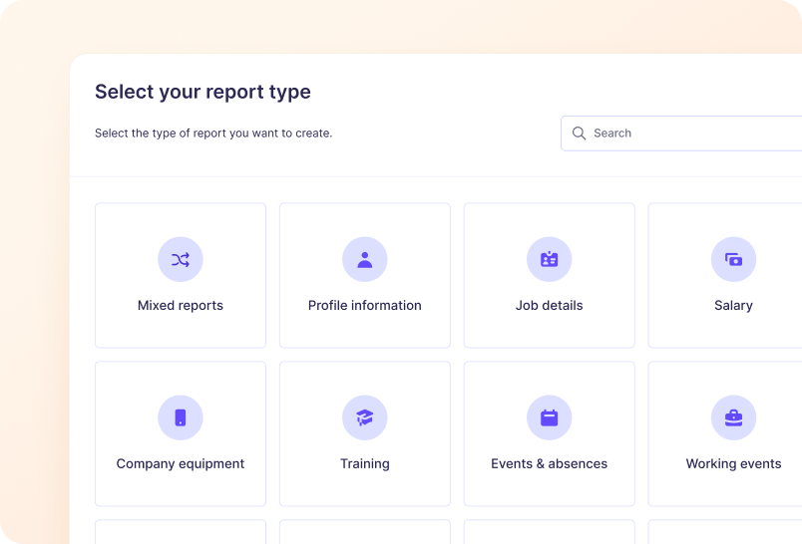
Task: Click the Salary money icon
Action: (x=733, y=259)
